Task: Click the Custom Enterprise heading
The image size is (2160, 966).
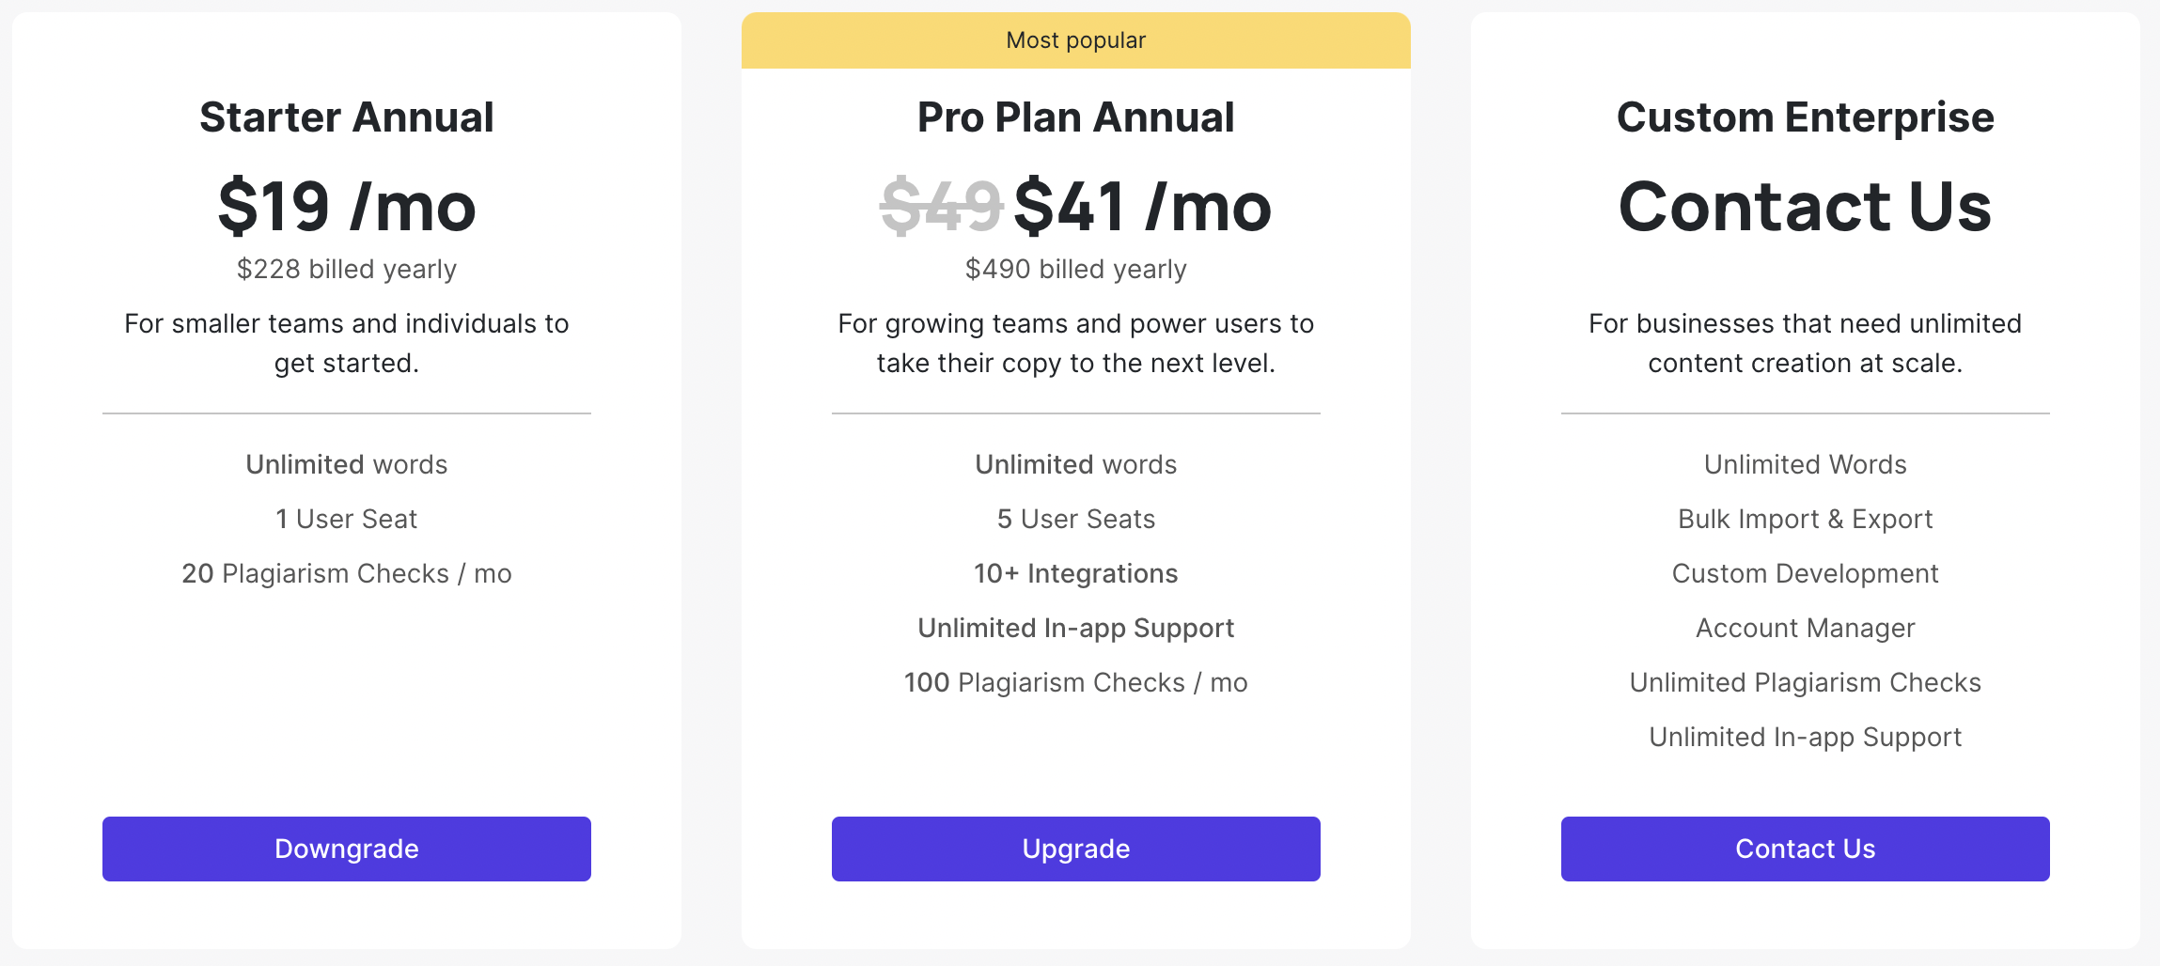Action: [1806, 117]
